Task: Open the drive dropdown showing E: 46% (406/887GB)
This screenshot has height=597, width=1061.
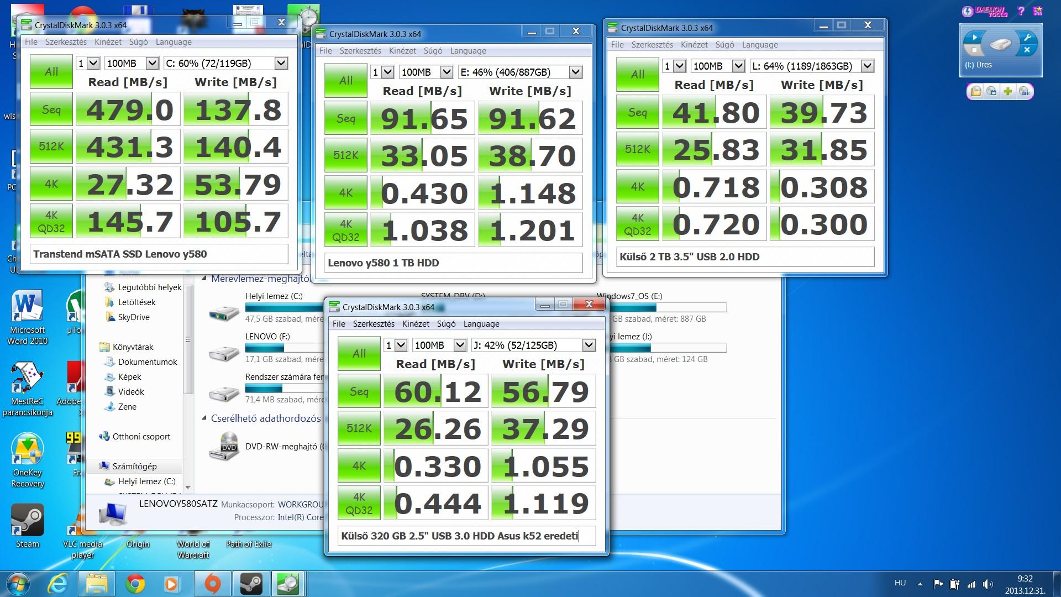Action: tap(521, 72)
